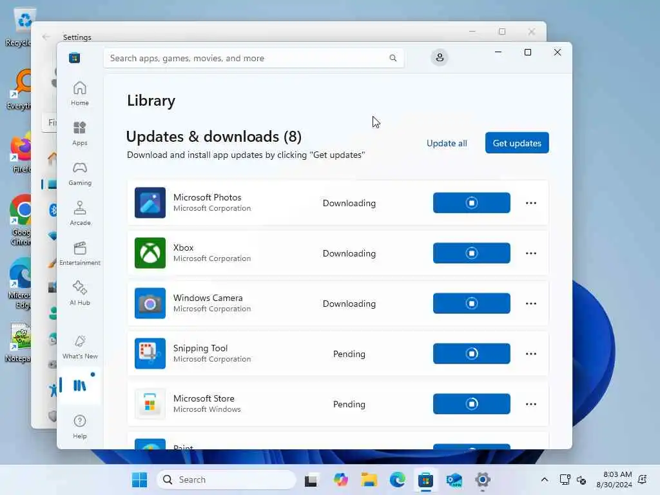The width and height of the screenshot is (660, 495).
Task: Open File Explorer from the taskbar
Action: [369, 480]
